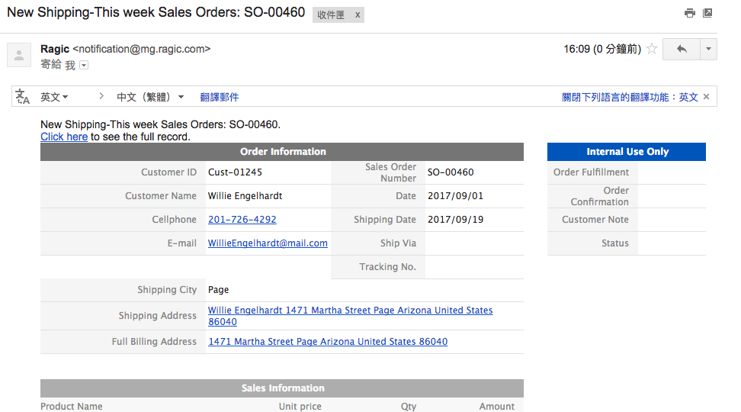Expand recipient details arrow
Screen dimensions: 741x412
(x=84, y=66)
